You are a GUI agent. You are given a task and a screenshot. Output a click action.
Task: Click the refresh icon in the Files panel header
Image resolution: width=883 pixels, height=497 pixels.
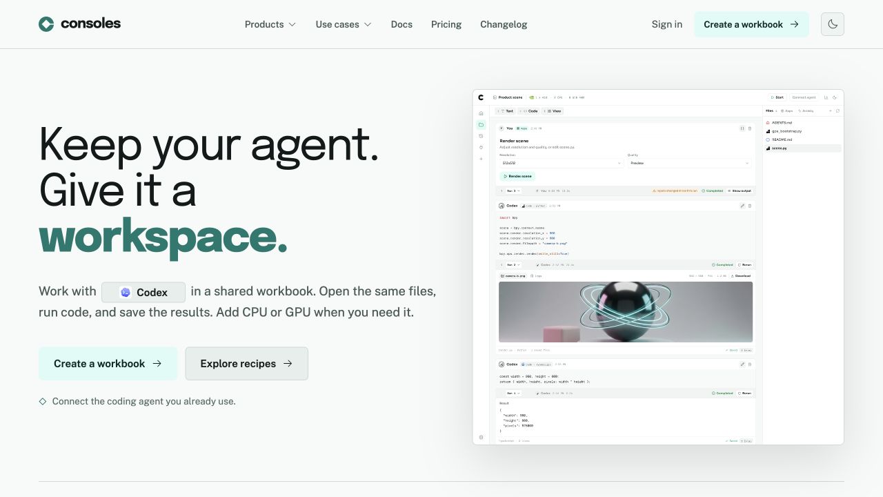coord(837,110)
